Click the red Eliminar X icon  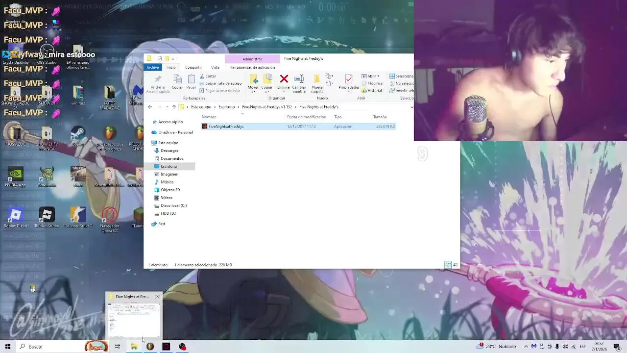click(284, 79)
